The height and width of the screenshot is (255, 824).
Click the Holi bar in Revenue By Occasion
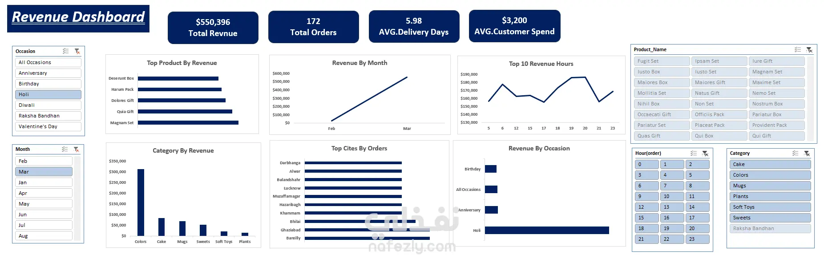point(547,230)
